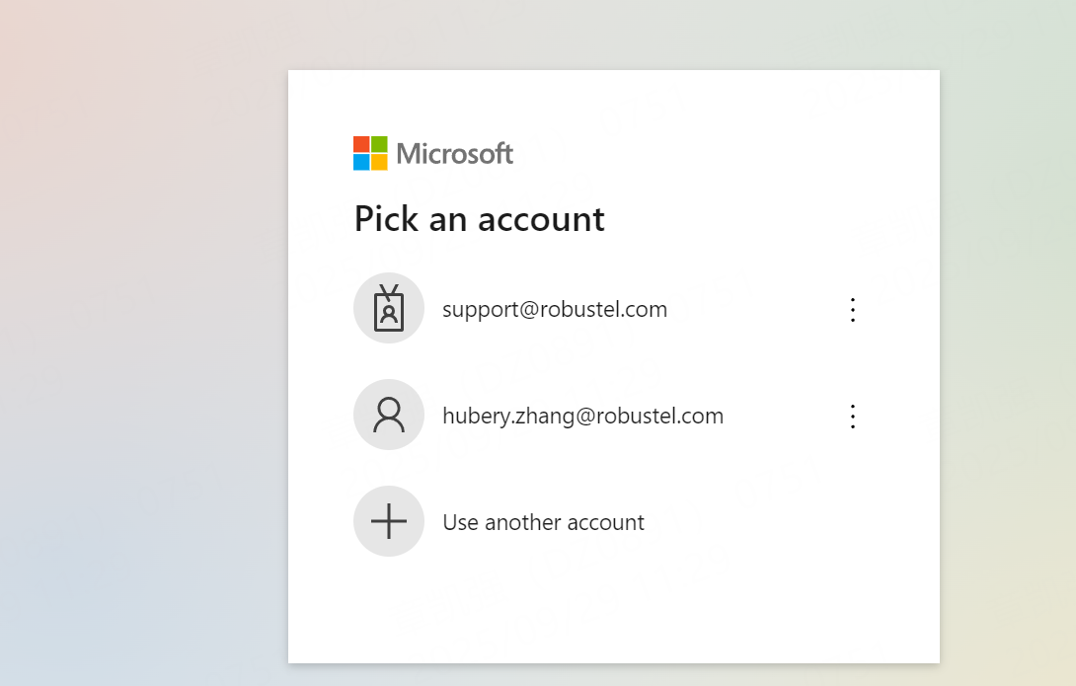Click the "Pick an account" heading
1076x686 pixels.
pos(479,219)
